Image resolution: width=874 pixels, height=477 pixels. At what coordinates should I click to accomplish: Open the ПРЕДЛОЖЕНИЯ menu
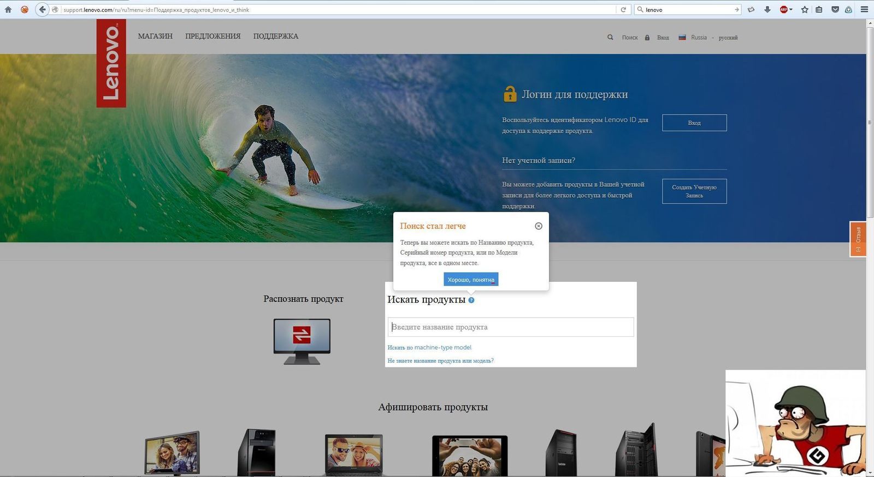213,36
